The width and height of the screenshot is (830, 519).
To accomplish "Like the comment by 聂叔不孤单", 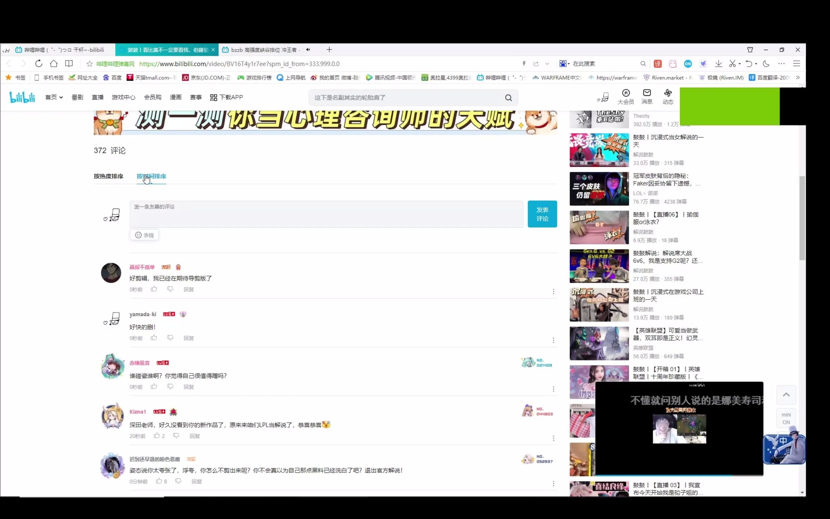I will click(154, 289).
